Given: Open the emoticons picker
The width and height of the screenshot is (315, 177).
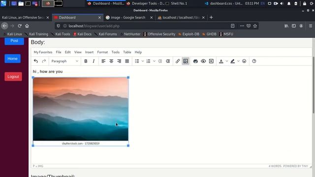Looking at the screenshot, I should tap(244, 61).
